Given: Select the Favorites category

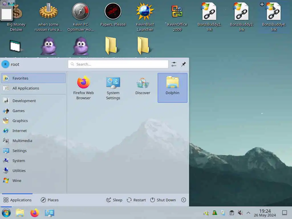Looking at the screenshot, I should 33,78.
